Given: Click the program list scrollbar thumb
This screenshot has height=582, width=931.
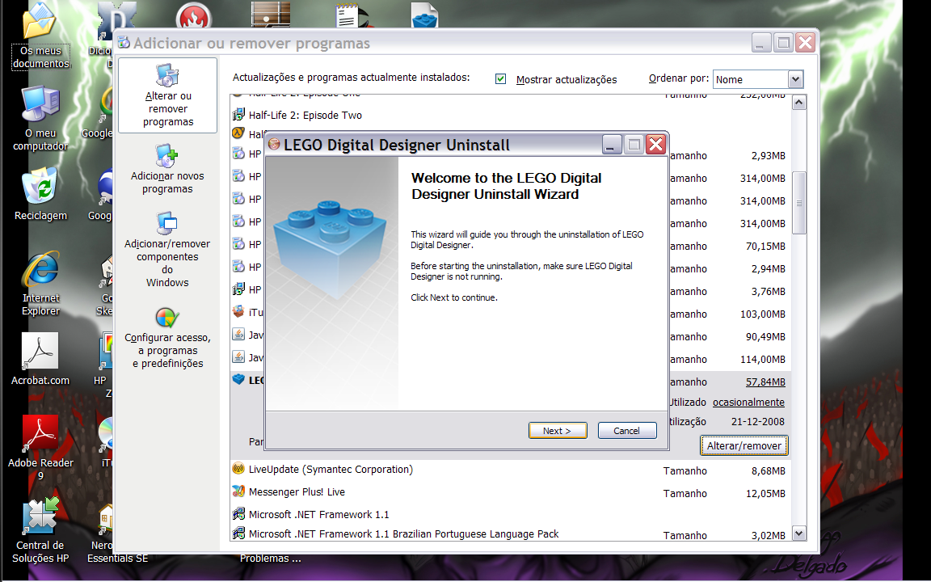Looking at the screenshot, I should pos(799,203).
